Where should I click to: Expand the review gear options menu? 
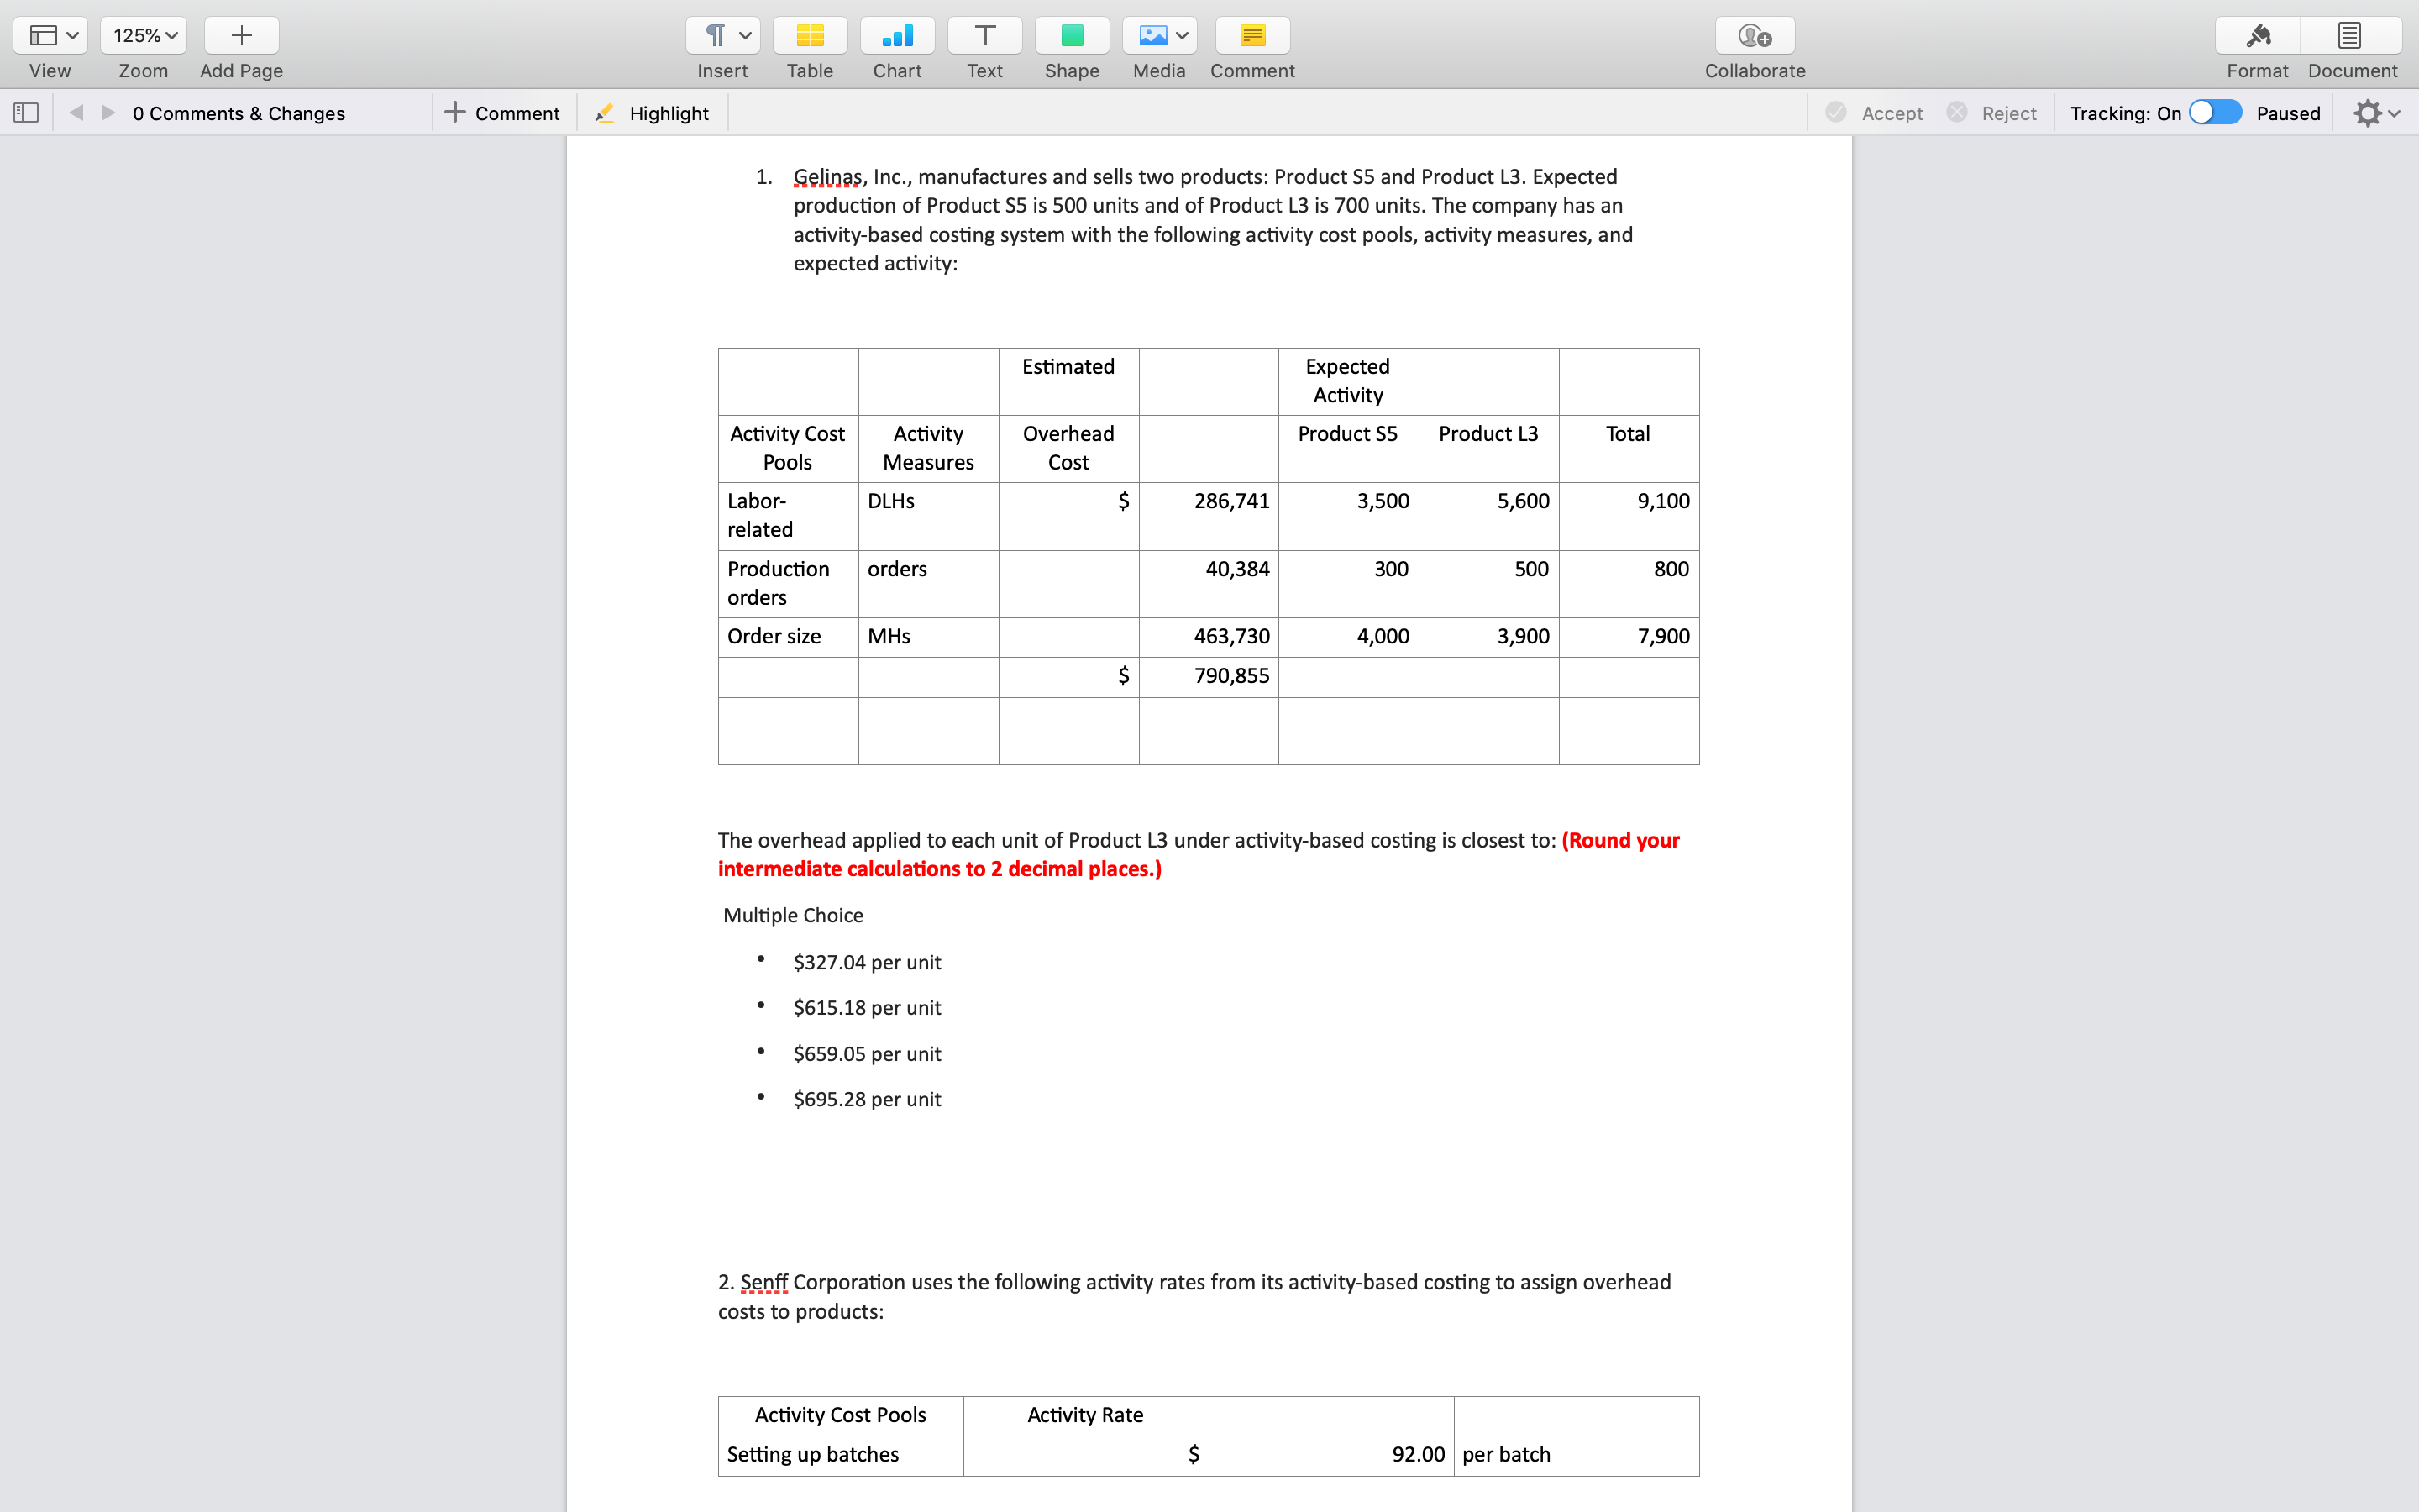[2376, 113]
